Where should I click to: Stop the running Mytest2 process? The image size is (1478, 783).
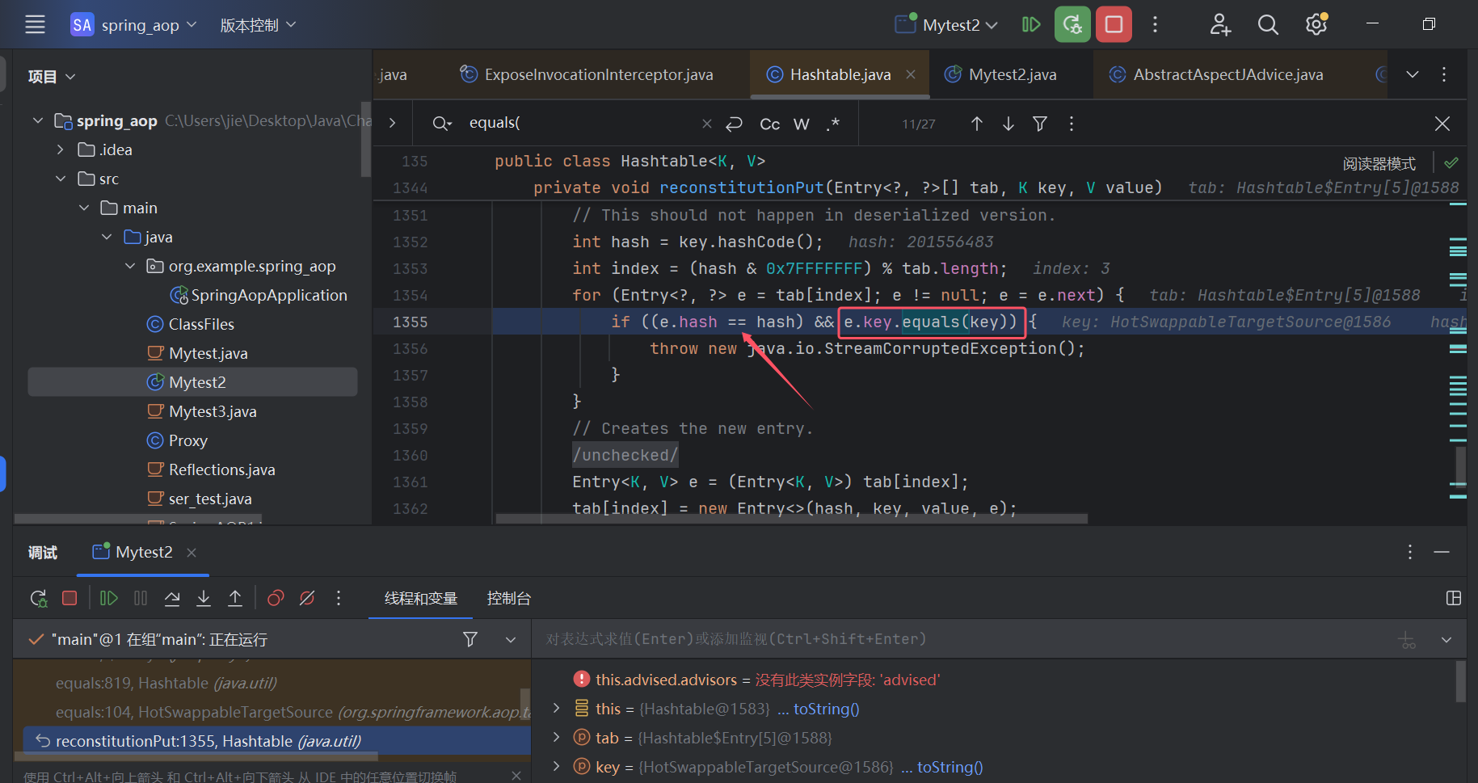point(1114,25)
